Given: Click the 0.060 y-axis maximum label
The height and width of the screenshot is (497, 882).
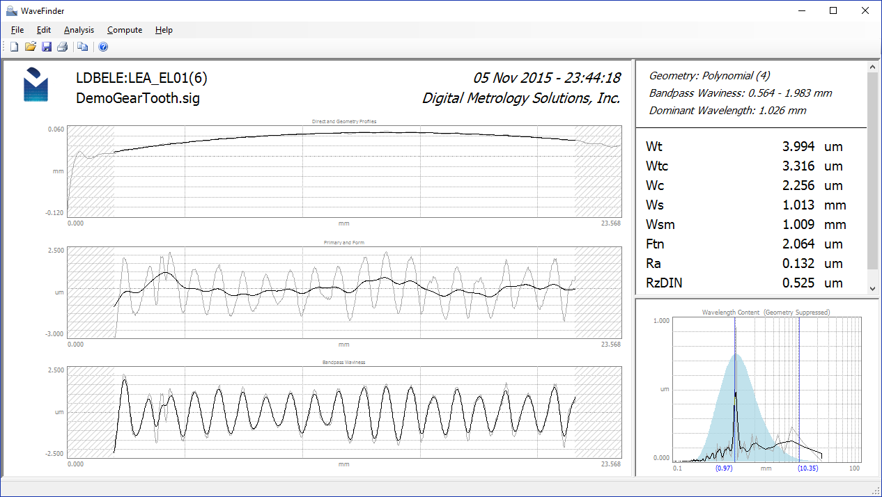Looking at the screenshot, I should pyautogui.click(x=56, y=130).
